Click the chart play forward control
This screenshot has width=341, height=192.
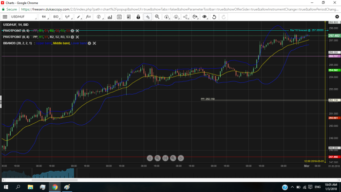[x=181, y=158]
